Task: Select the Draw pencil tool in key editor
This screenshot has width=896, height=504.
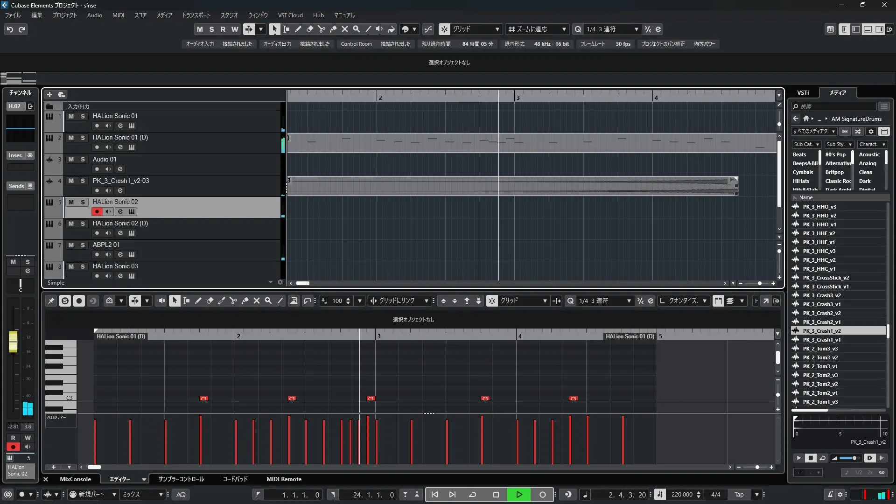Action: [198, 301]
